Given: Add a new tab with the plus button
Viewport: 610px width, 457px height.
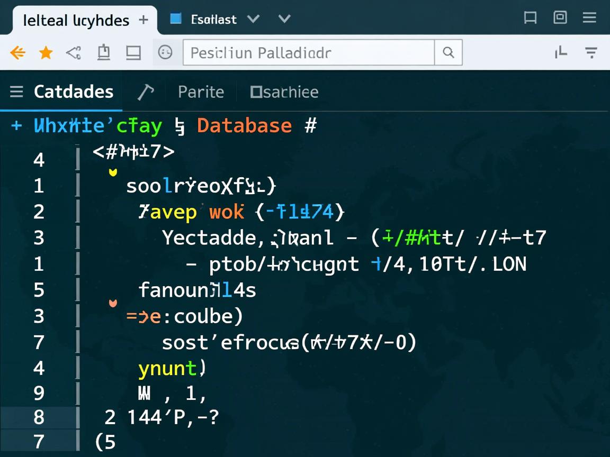Looking at the screenshot, I should pos(143,20).
